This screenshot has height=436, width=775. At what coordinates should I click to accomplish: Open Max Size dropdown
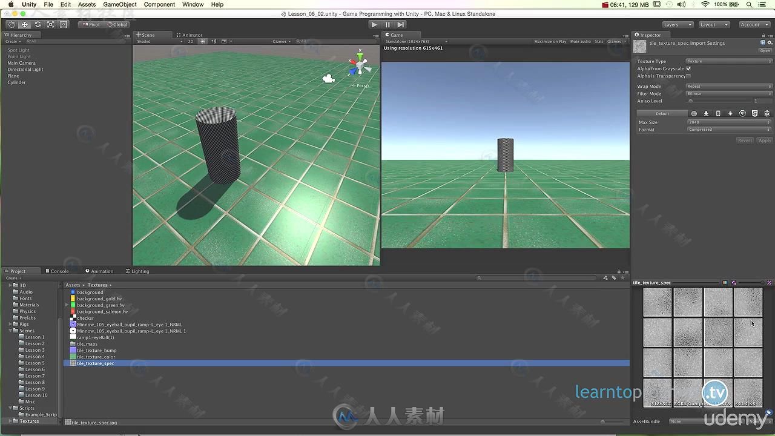pyautogui.click(x=730, y=122)
